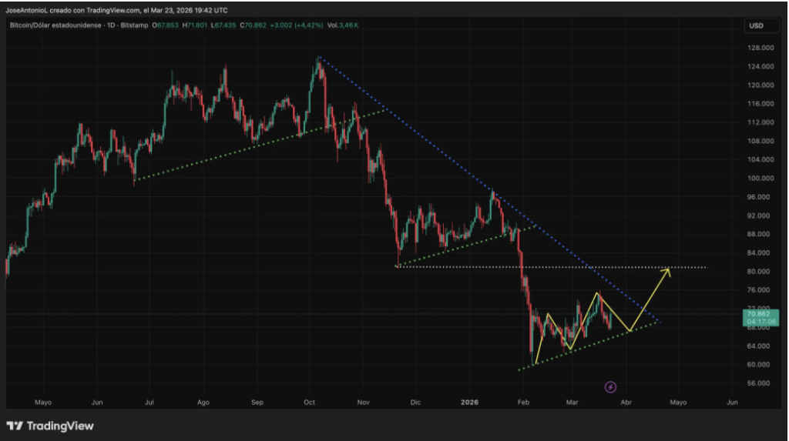Click the Oct label on the time axis

310,402
